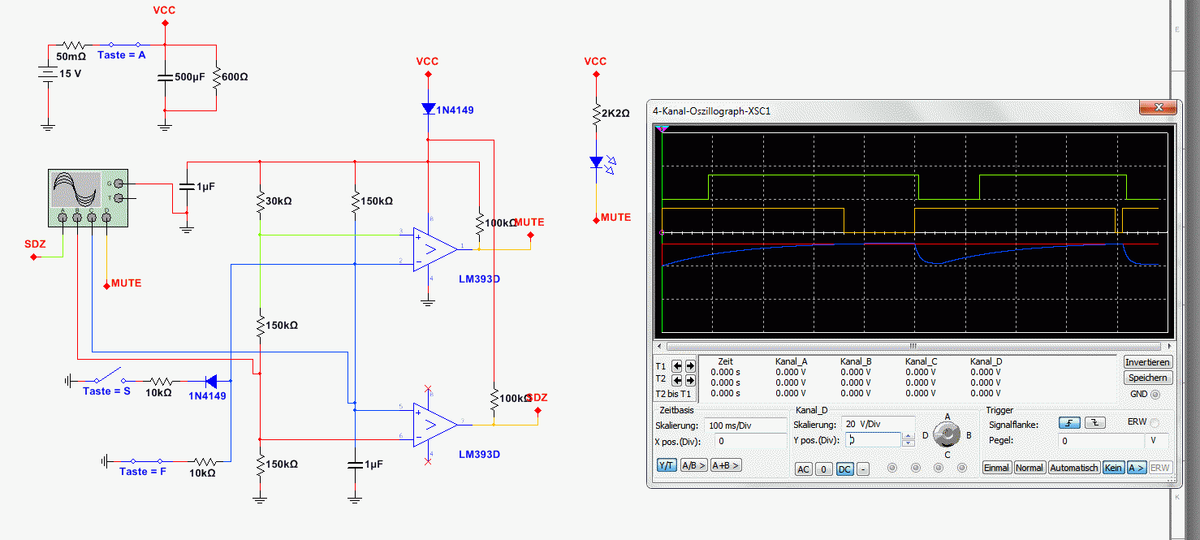
Task: Enable the ERW radio option in Trigger
Action: [x=1155, y=423]
